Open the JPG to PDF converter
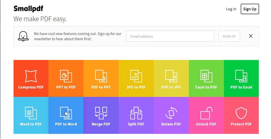Screen dimensions: 271x139 tap(136, 78)
